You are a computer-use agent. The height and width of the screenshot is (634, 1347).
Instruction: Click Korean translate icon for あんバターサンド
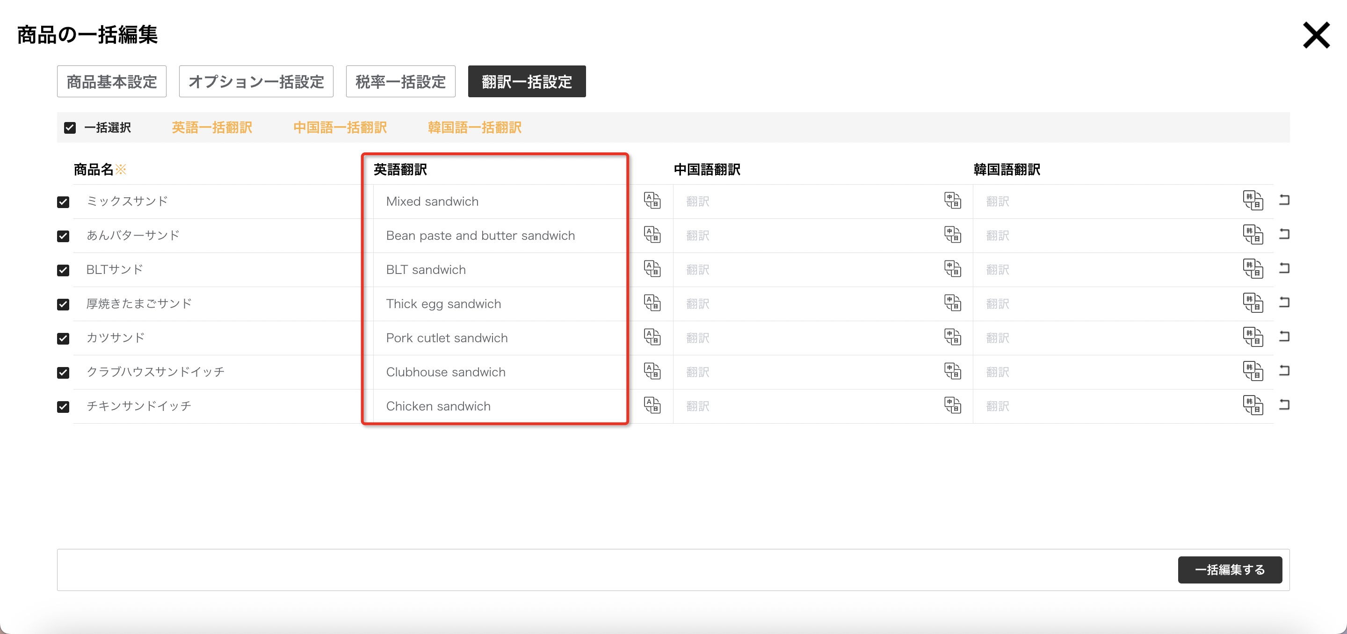[1253, 235]
